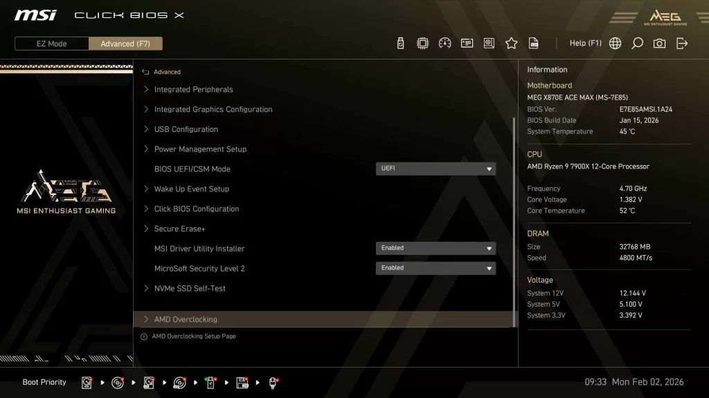Change MicroSoft Security Level 2 to Disabled
The image size is (709, 398).
pos(436,268)
